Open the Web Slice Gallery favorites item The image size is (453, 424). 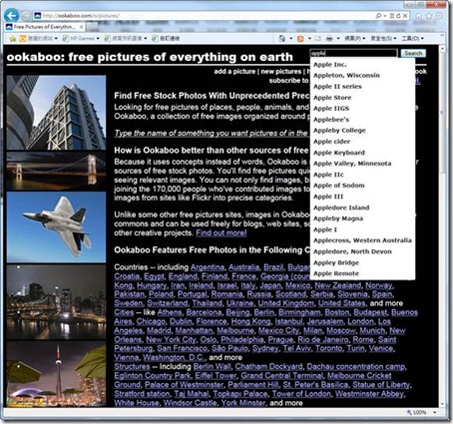pos(126,39)
